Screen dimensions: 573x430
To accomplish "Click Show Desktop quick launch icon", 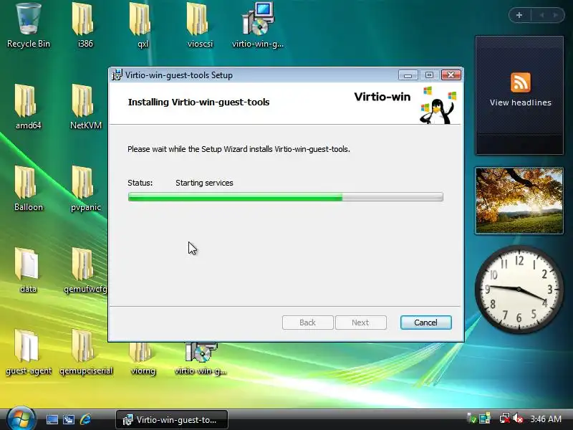I will [52, 419].
